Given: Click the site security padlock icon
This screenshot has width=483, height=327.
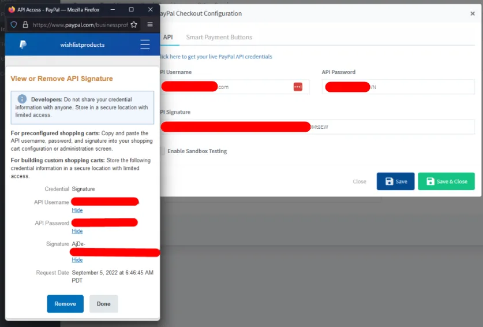Looking at the screenshot, I should (25, 25).
